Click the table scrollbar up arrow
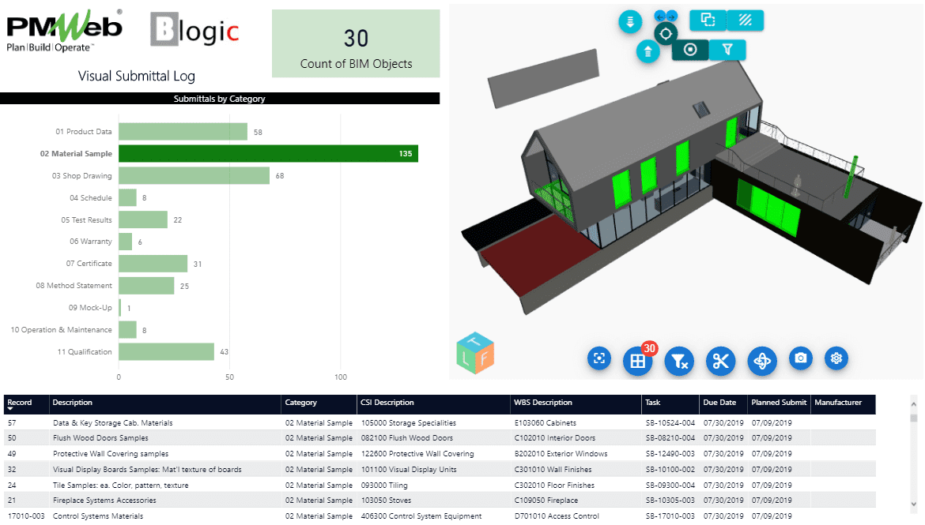This screenshot has width=925, height=525. 913,404
